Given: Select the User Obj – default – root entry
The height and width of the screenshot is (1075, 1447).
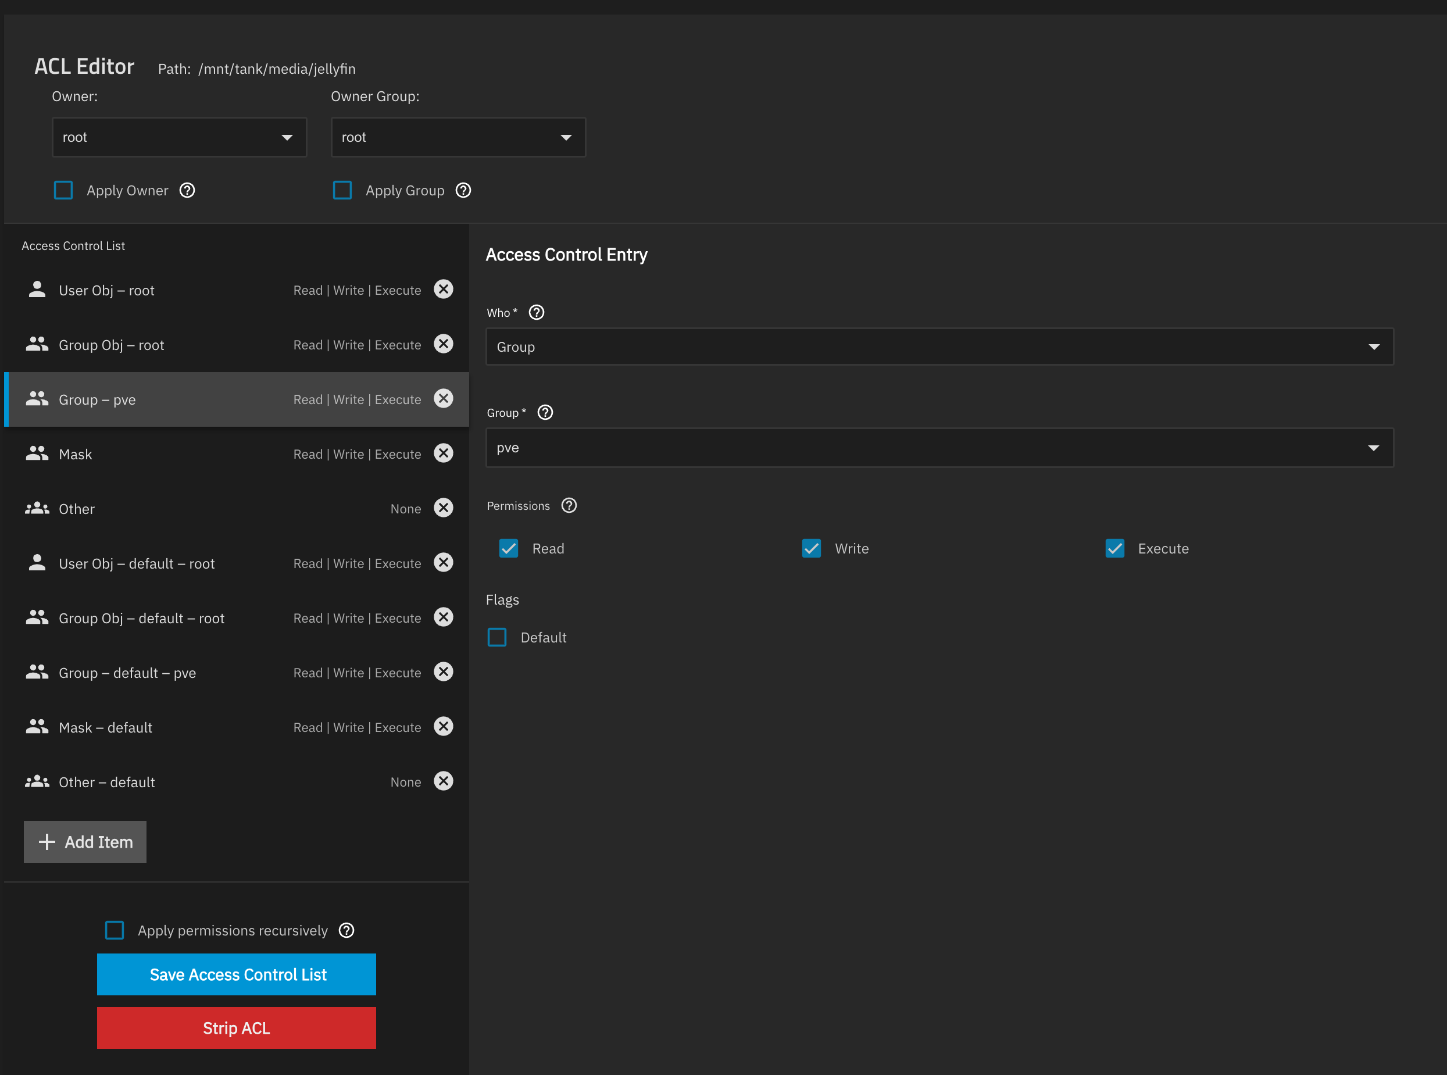Looking at the screenshot, I should [237, 563].
